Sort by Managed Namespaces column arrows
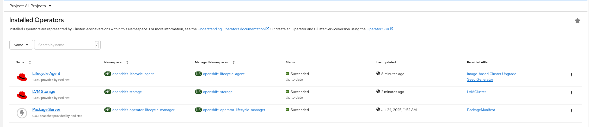Viewport: 589px width, 127px height. pos(234,62)
